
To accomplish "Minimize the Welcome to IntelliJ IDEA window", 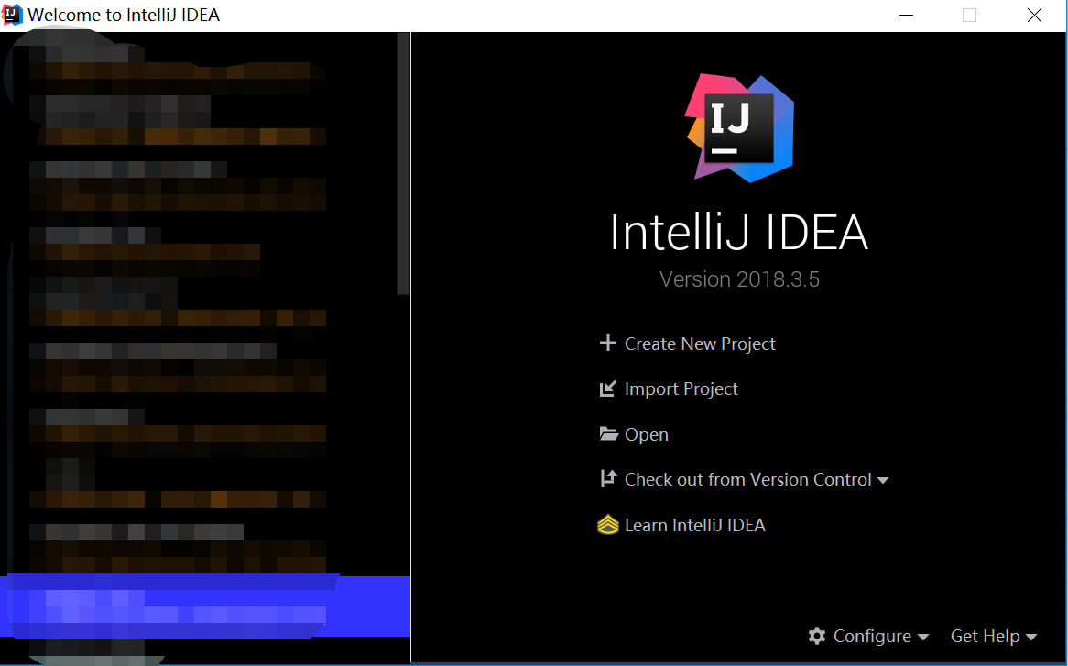I will click(x=906, y=15).
